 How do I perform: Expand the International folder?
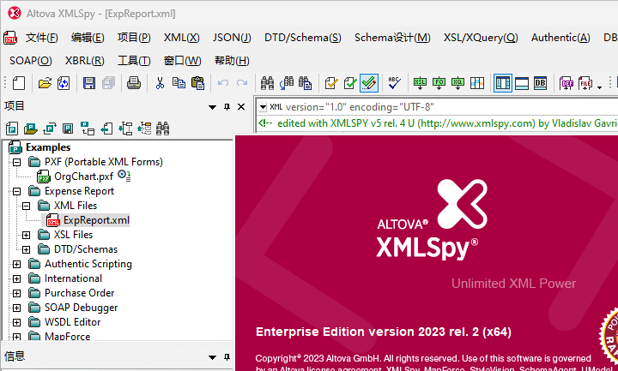[16, 278]
